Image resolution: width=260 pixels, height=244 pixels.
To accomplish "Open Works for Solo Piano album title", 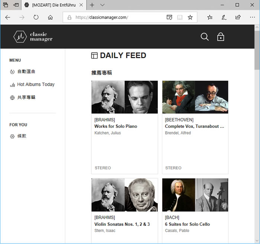I will click(x=116, y=126).
